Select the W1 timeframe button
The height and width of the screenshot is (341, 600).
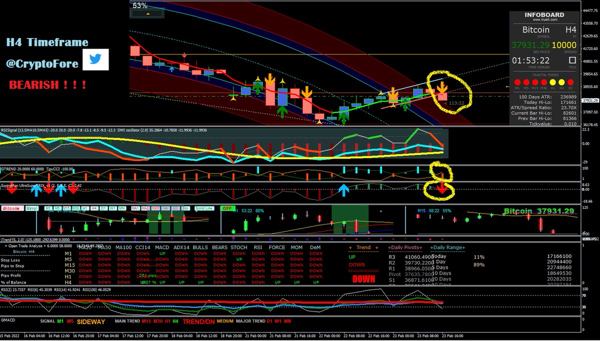pyautogui.click(x=112, y=208)
